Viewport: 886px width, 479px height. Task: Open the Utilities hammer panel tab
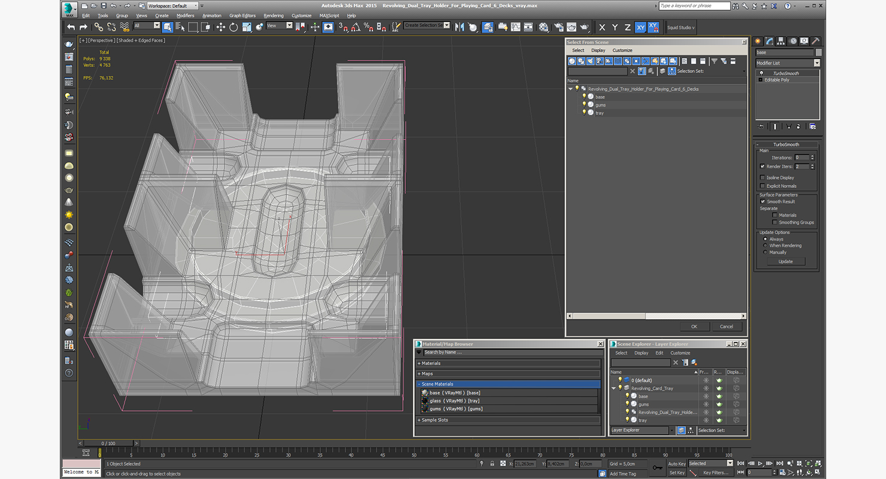click(x=815, y=41)
